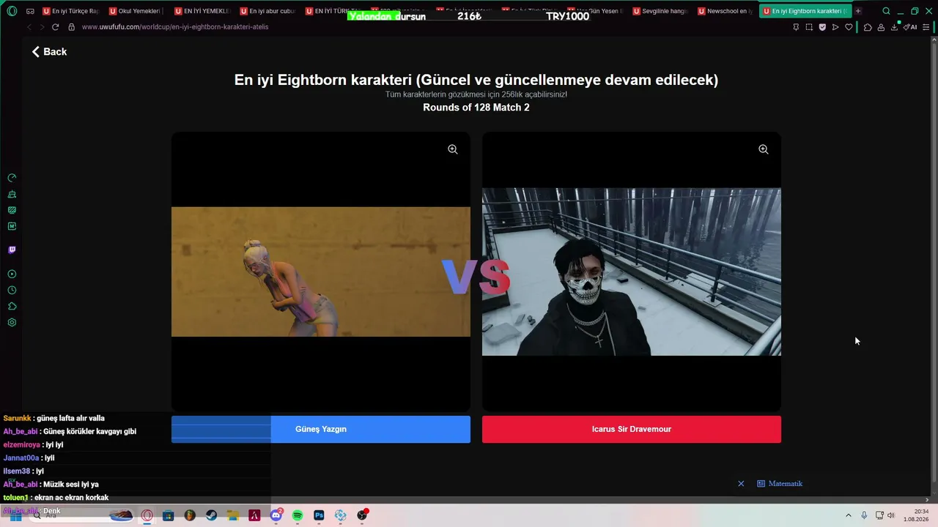
Task: Open the sidebar M panel icon
Action: click(x=12, y=226)
